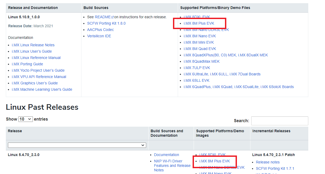The width and height of the screenshot is (325, 174).
Task: Open i.MX Machine Learning User's Guide
Action: coord(42,89)
